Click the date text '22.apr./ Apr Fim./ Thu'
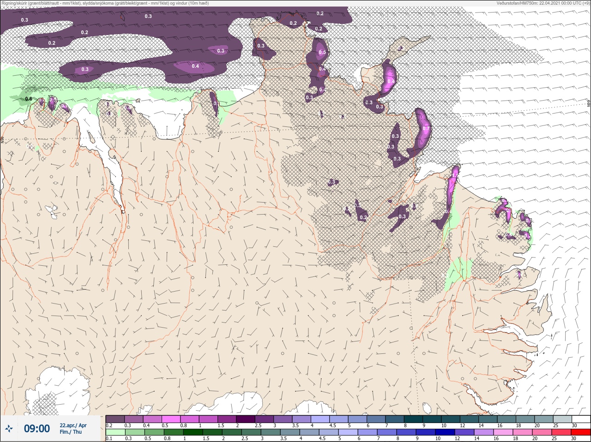The width and height of the screenshot is (591, 442). pos(73,429)
